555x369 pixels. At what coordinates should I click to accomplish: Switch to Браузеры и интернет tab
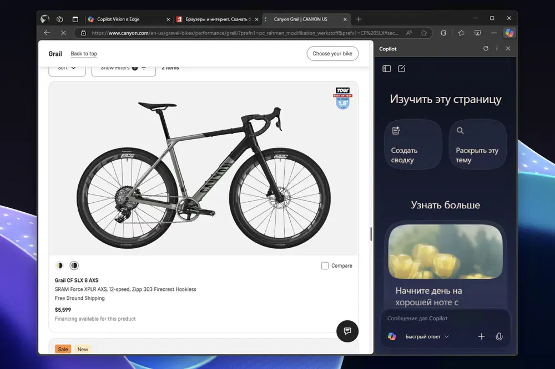218,19
